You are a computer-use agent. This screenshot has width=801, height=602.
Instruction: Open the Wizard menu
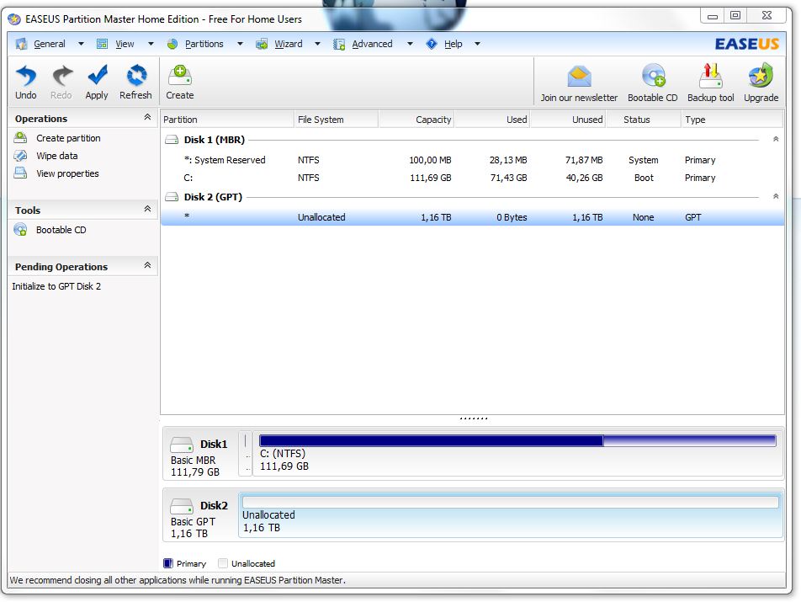pyautogui.click(x=289, y=44)
